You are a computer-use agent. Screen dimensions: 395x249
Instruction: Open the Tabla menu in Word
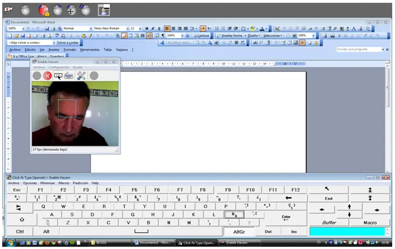(108, 50)
